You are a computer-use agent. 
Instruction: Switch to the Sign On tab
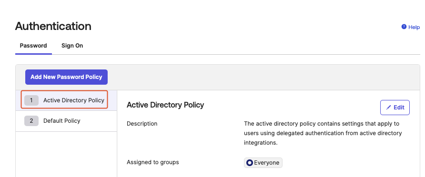[x=72, y=46]
